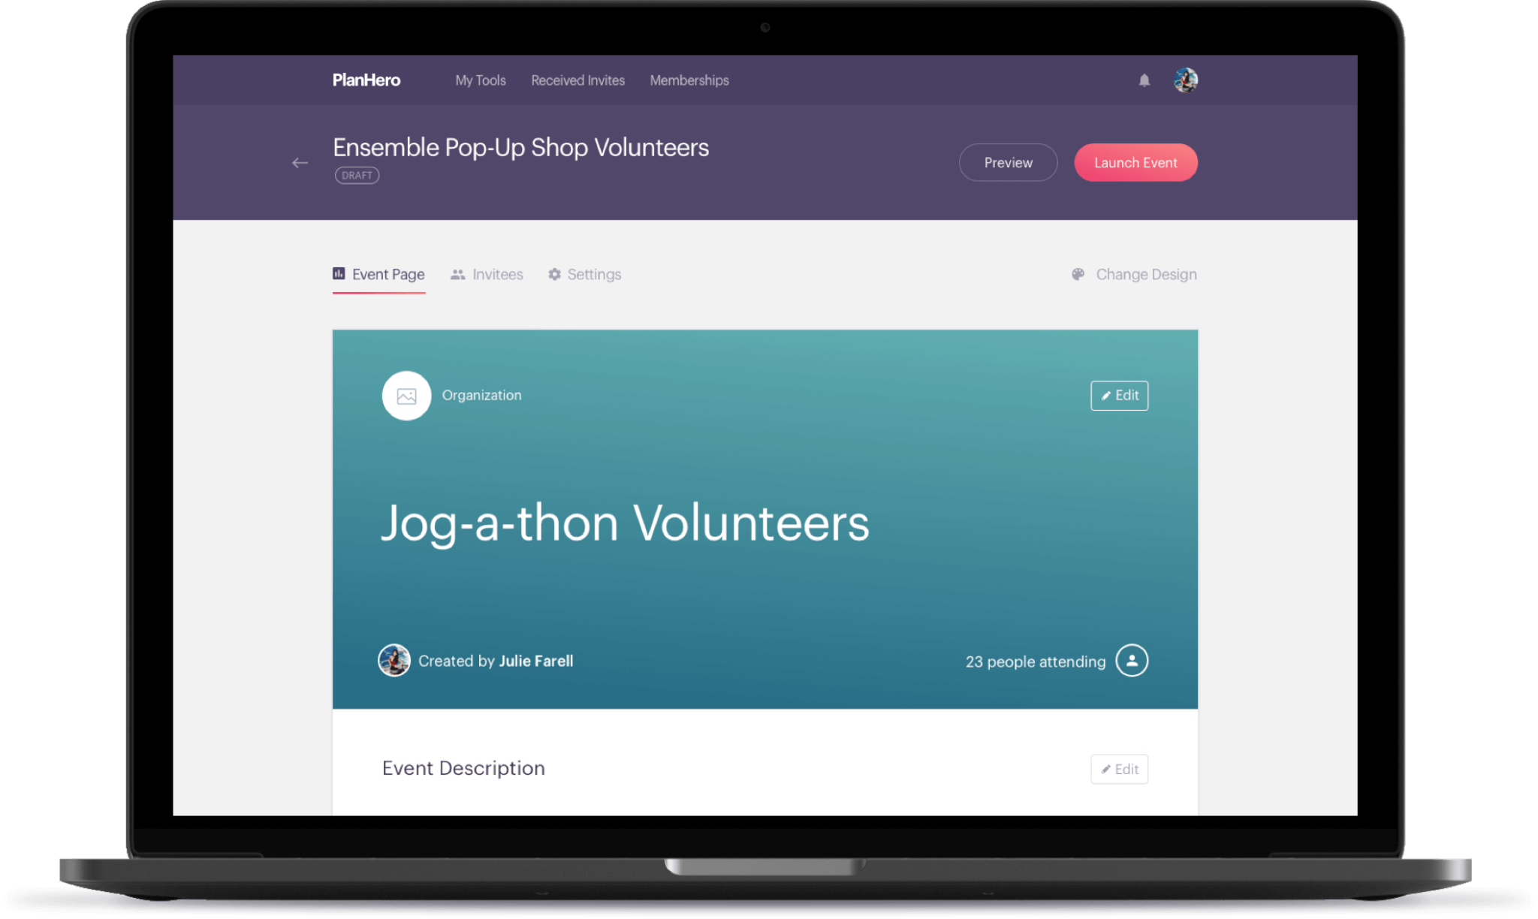The image size is (1538, 919).
Task: Click the notifications bell icon
Action: [x=1144, y=80]
